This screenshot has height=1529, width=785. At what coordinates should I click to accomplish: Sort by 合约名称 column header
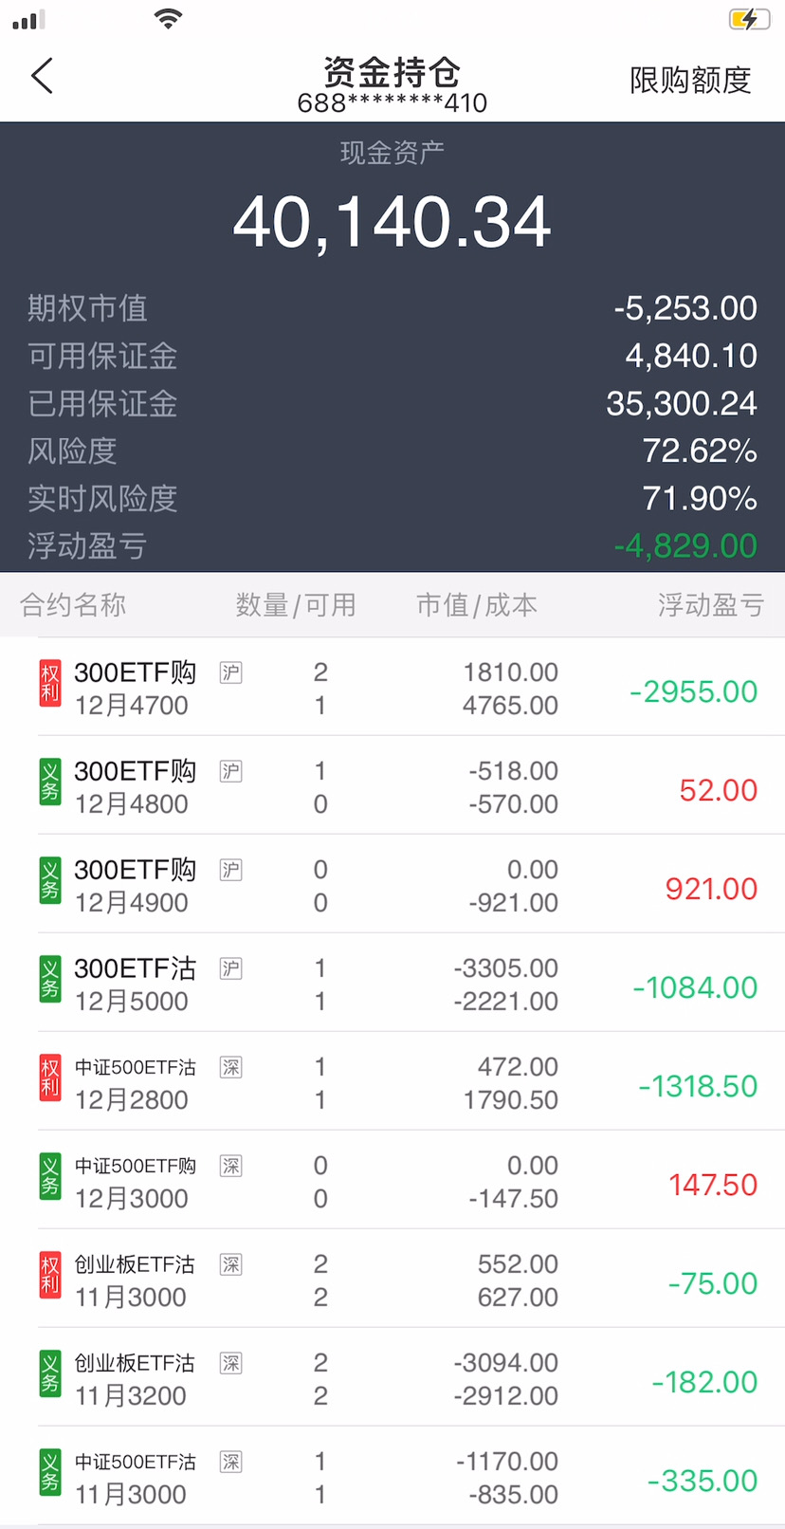click(x=73, y=605)
